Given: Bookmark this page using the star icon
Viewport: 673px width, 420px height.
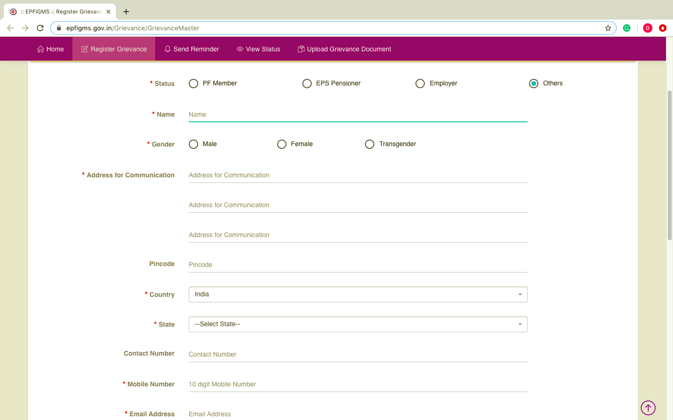Looking at the screenshot, I should [x=608, y=28].
